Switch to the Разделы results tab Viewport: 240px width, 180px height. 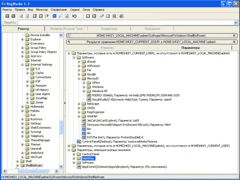tap(107, 48)
